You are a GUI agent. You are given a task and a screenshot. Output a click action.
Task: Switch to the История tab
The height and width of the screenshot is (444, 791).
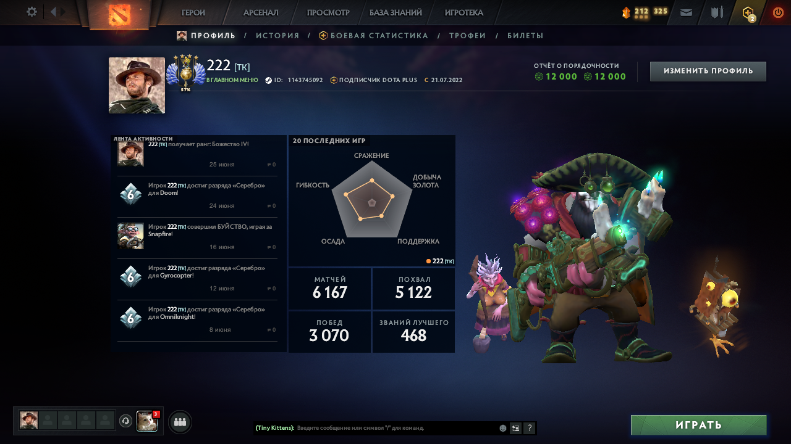[x=277, y=36]
